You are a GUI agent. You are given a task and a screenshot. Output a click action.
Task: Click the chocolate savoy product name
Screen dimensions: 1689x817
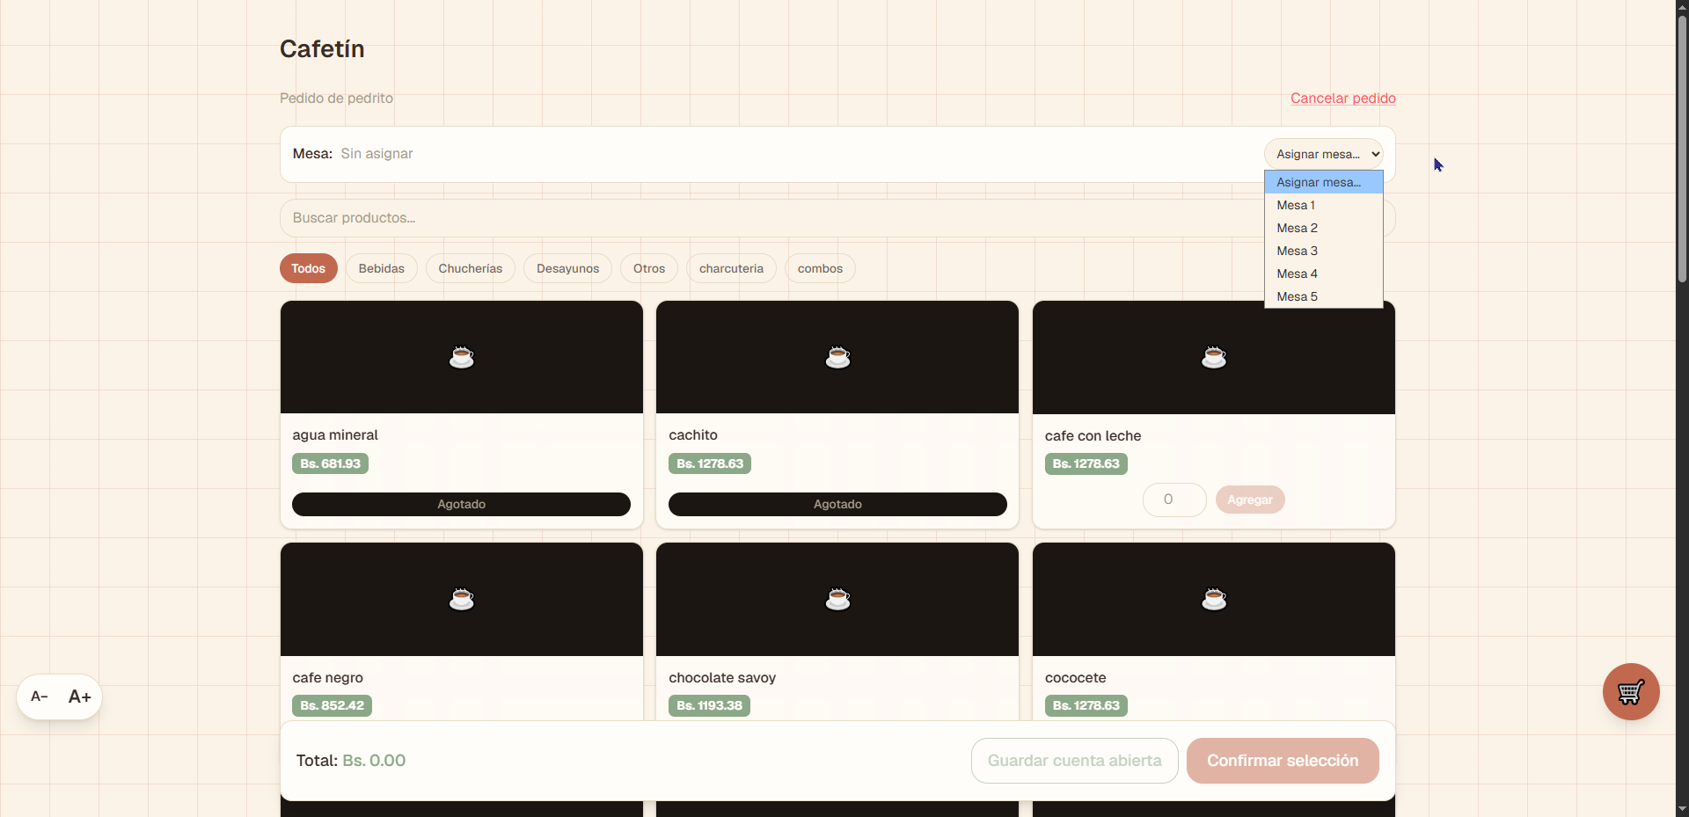722,678
